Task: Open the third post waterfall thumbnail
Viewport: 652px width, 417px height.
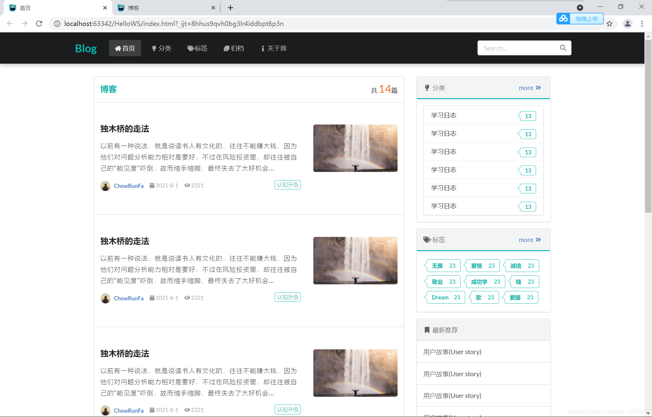Action: 355,373
